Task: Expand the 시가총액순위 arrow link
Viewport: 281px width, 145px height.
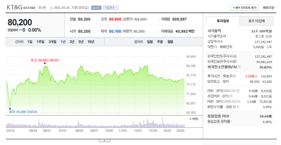Action: click(x=218, y=36)
